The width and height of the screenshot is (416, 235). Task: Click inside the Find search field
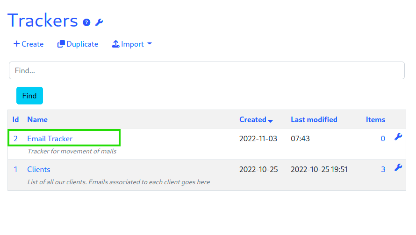click(207, 70)
